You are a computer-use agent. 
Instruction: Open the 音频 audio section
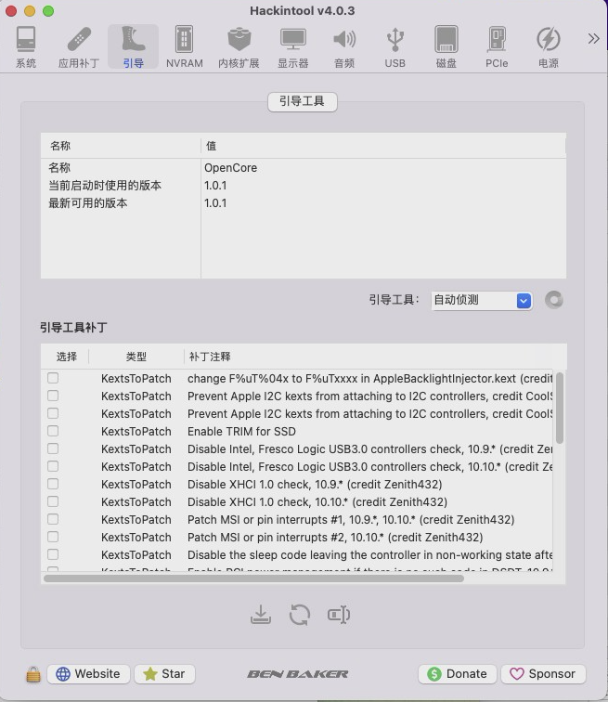point(344,46)
